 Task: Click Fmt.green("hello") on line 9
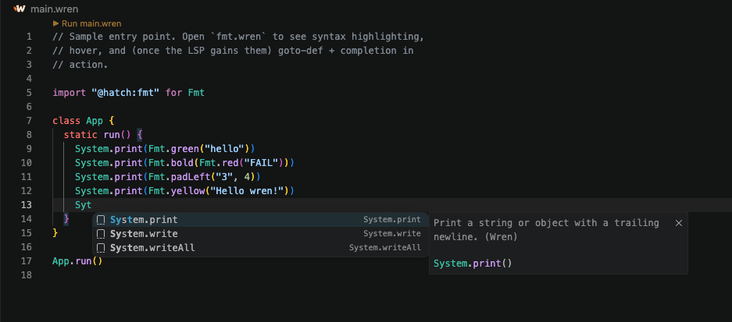tap(199, 149)
